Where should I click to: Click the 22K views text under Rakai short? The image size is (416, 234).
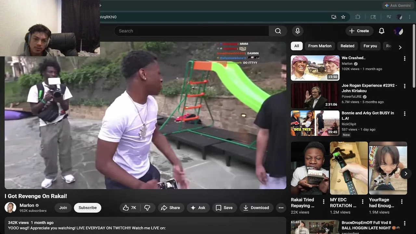(x=300, y=212)
